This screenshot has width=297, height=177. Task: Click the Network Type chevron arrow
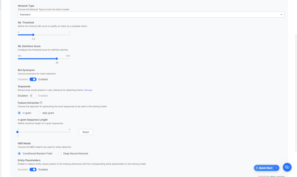point(281,15)
